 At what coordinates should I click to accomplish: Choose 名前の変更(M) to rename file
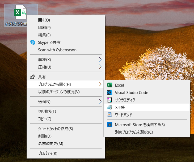[x=50, y=144]
